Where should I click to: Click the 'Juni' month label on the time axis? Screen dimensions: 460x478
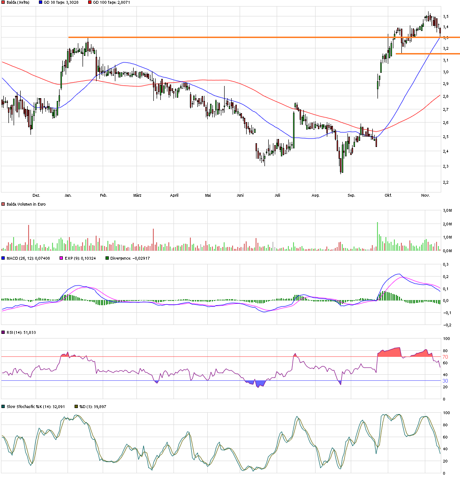click(x=240, y=195)
